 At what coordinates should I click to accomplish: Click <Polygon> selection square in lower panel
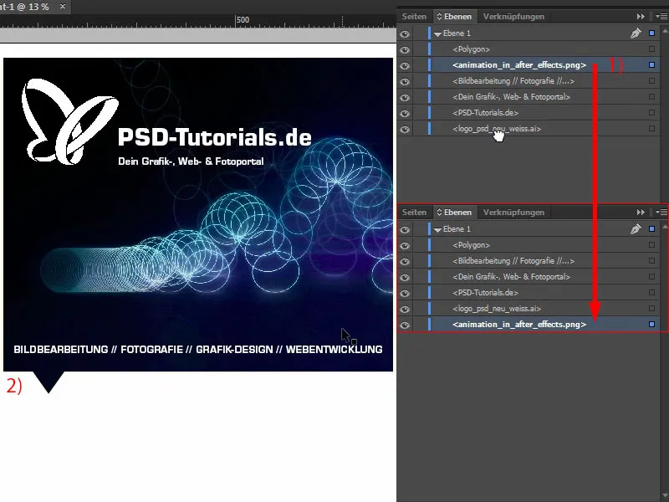[x=651, y=245]
